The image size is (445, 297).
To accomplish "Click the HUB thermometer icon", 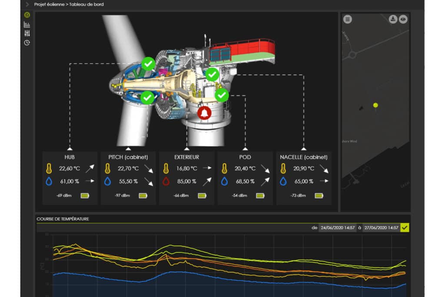I will (49, 168).
